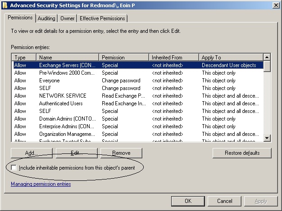Go to the Permissions tab
This screenshot has height=211, width=282.
pyautogui.click(x=21, y=18)
